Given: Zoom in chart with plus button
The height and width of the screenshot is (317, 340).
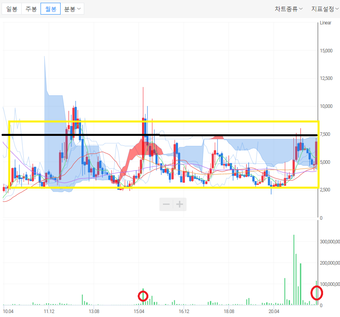Looking at the screenshot, I should [179, 204].
